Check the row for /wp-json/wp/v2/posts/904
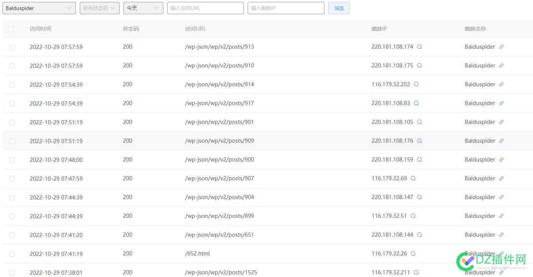Image resolution: width=533 pixels, height=277 pixels. (12, 198)
